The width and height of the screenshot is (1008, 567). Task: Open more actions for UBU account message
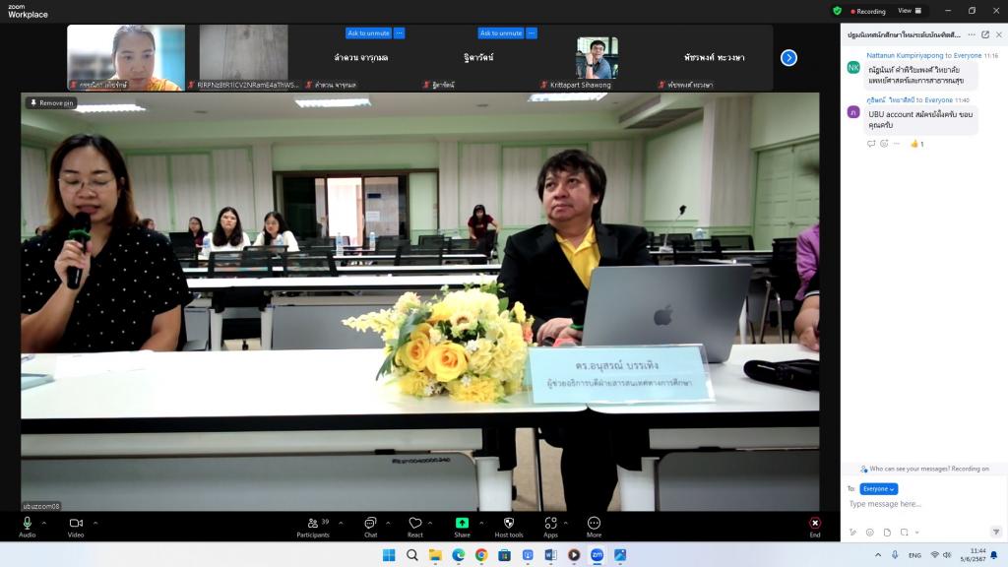pyautogui.click(x=897, y=144)
